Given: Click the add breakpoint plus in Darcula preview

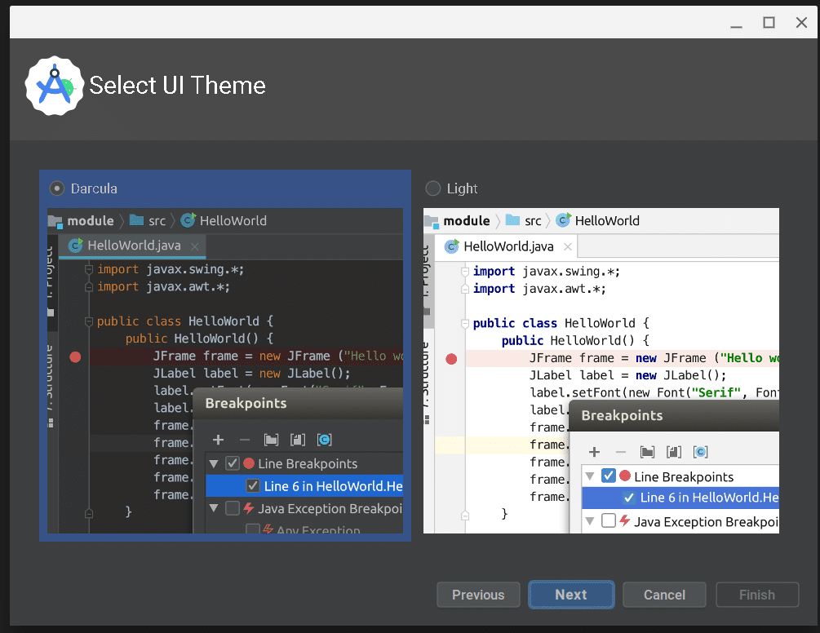Looking at the screenshot, I should click(219, 440).
